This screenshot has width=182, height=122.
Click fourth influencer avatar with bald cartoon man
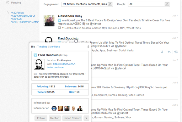click(73, 108)
